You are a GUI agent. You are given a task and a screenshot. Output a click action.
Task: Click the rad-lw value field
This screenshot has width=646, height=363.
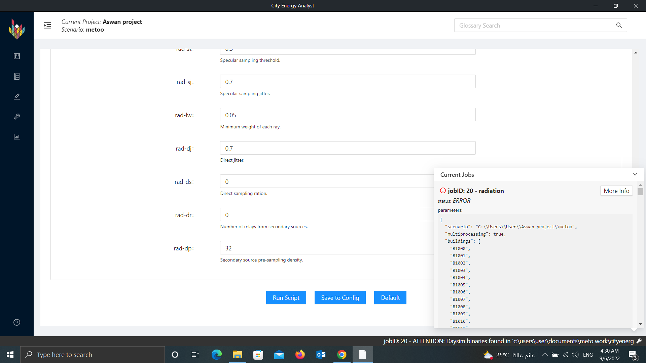click(348, 115)
